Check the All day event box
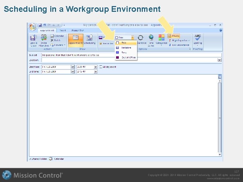 click(x=101, y=67)
